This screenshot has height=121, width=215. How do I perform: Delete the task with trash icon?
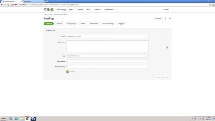166,18
